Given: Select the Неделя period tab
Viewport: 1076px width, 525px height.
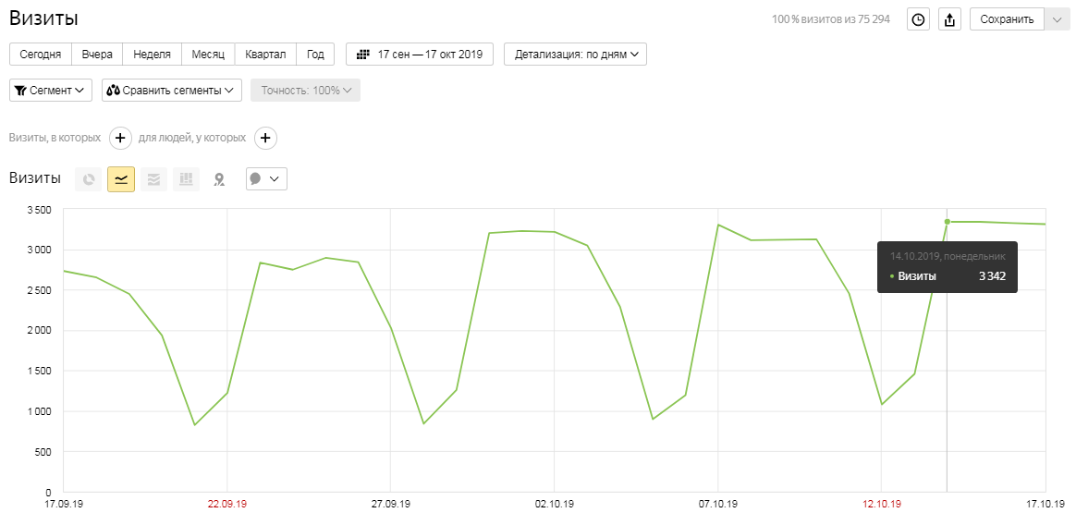Looking at the screenshot, I should tap(152, 55).
